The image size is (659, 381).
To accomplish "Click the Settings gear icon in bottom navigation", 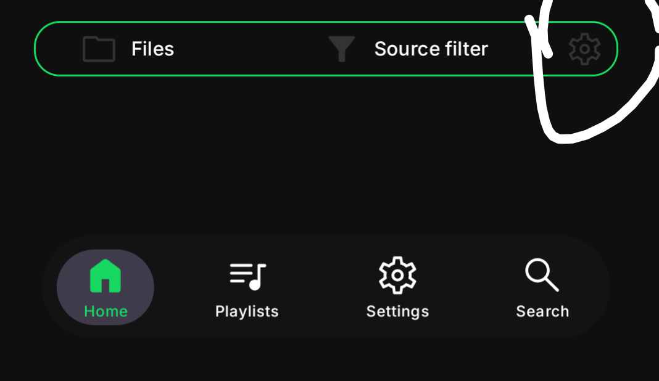I will point(397,275).
